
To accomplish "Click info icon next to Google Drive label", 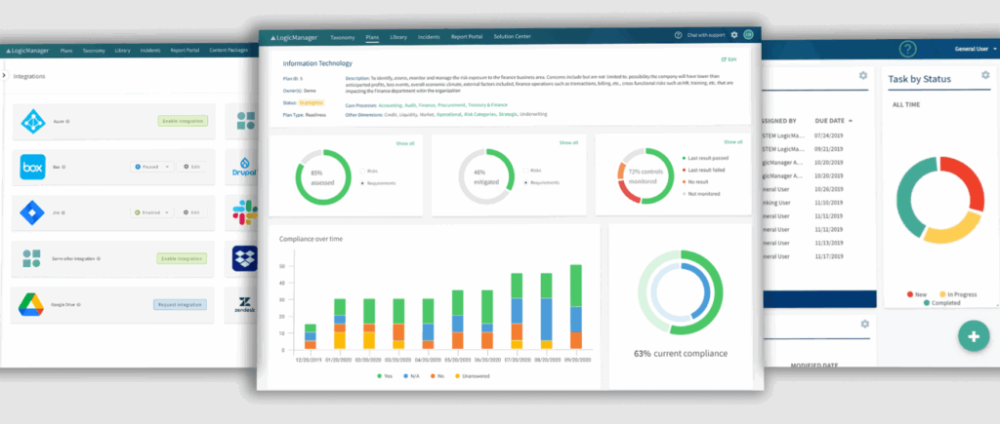I will point(80,305).
